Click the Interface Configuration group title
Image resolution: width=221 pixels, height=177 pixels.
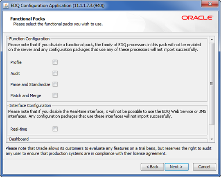(30, 106)
